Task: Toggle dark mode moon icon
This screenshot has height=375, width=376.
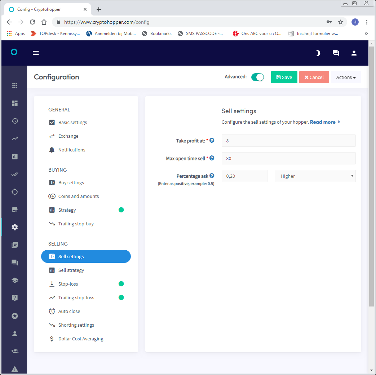Action: [x=318, y=53]
